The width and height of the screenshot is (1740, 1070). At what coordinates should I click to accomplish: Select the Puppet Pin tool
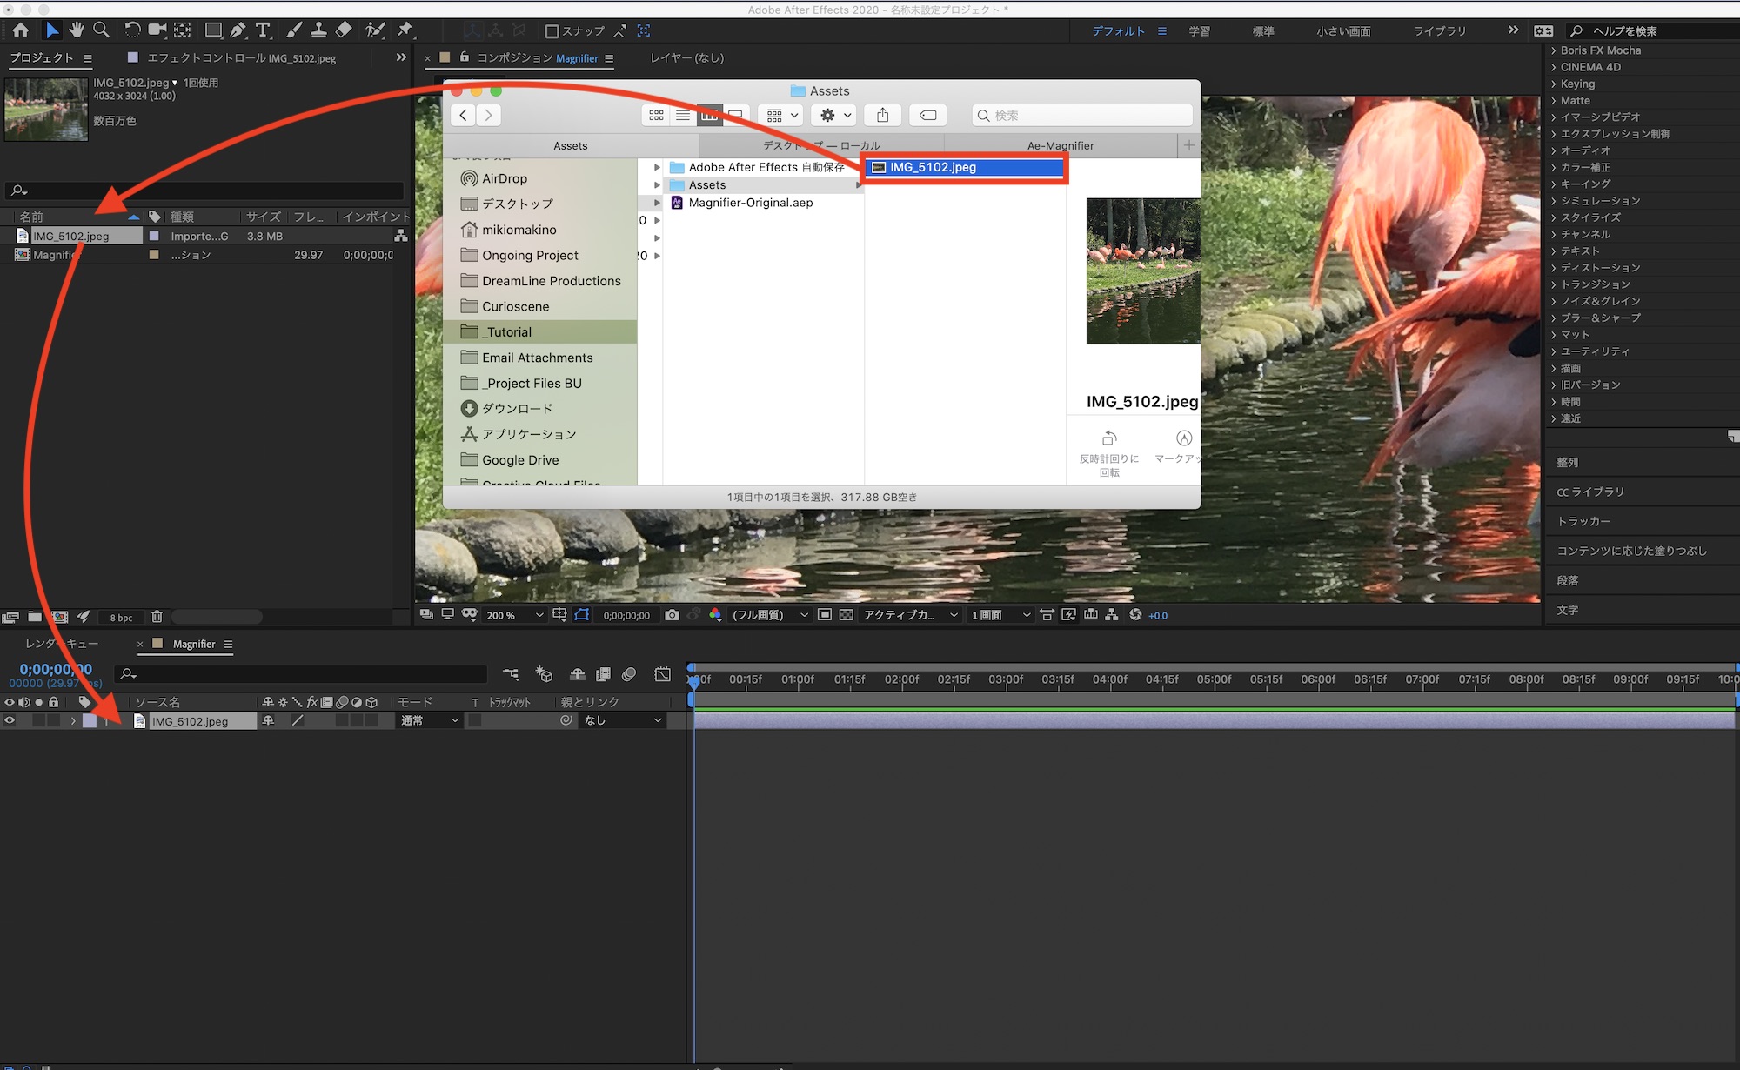click(x=405, y=30)
